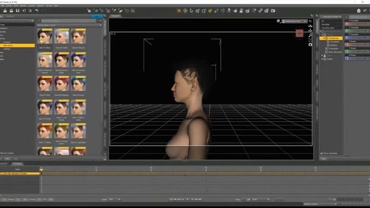The width and height of the screenshot is (370, 208).
Task: Click the green Y Translate slider
Action: [357, 31]
